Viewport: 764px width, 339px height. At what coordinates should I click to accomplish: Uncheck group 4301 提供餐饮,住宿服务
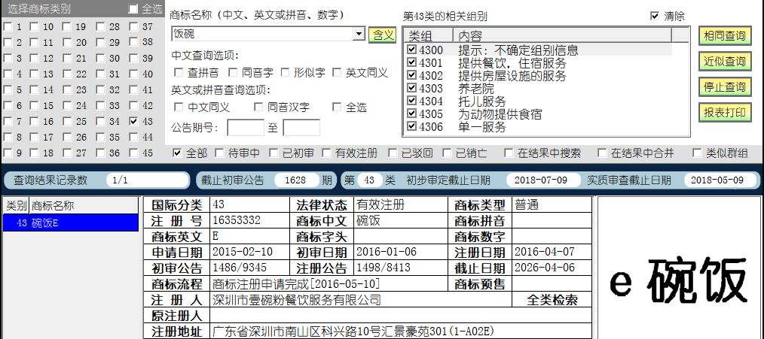click(411, 63)
